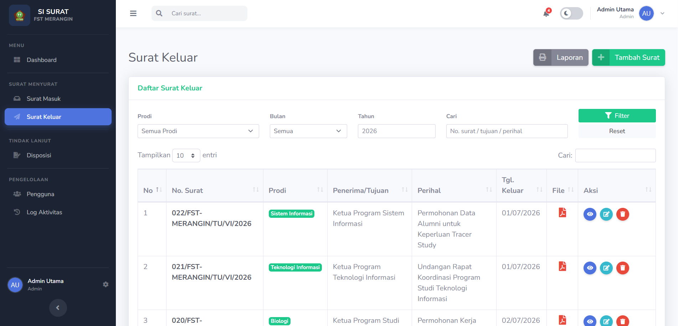Change entries per page selector
This screenshot has width=678, height=326.
click(186, 156)
